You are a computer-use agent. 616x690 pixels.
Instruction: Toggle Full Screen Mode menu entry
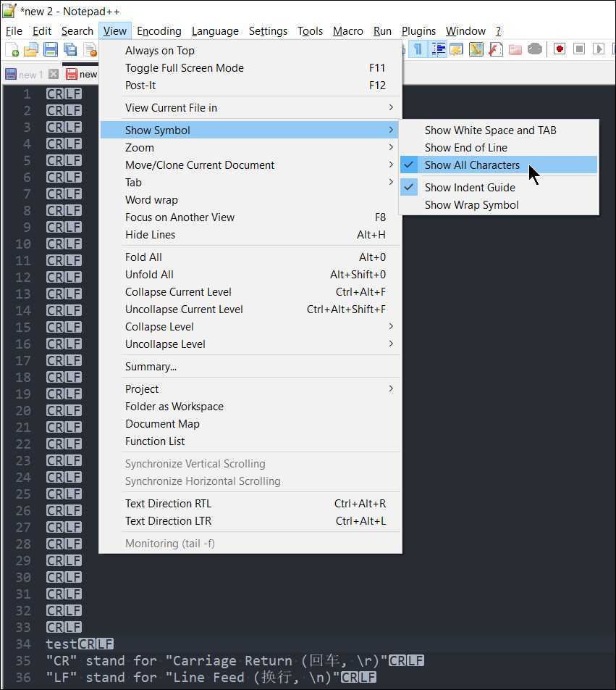[x=250, y=68]
